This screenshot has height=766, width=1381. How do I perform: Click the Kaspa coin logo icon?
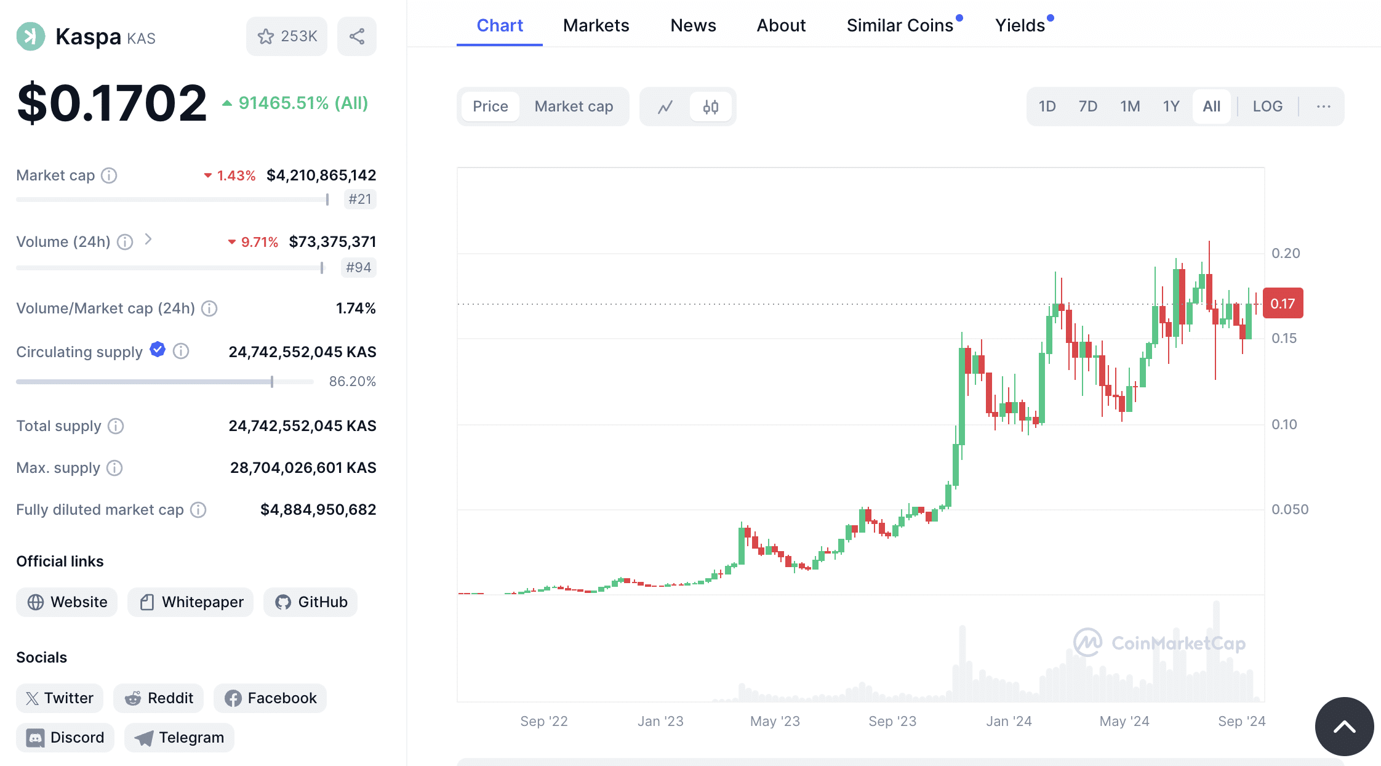(x=31, y=36)
